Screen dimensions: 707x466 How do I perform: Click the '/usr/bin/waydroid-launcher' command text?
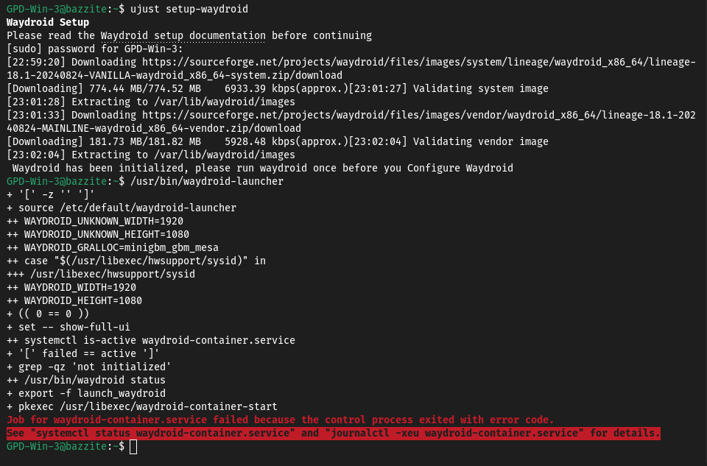206,181
